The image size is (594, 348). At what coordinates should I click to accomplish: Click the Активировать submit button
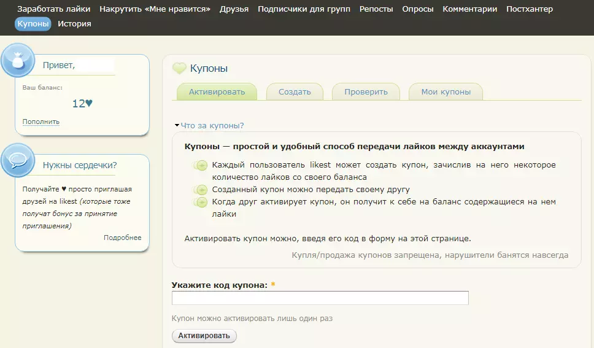tap(204, 336)
